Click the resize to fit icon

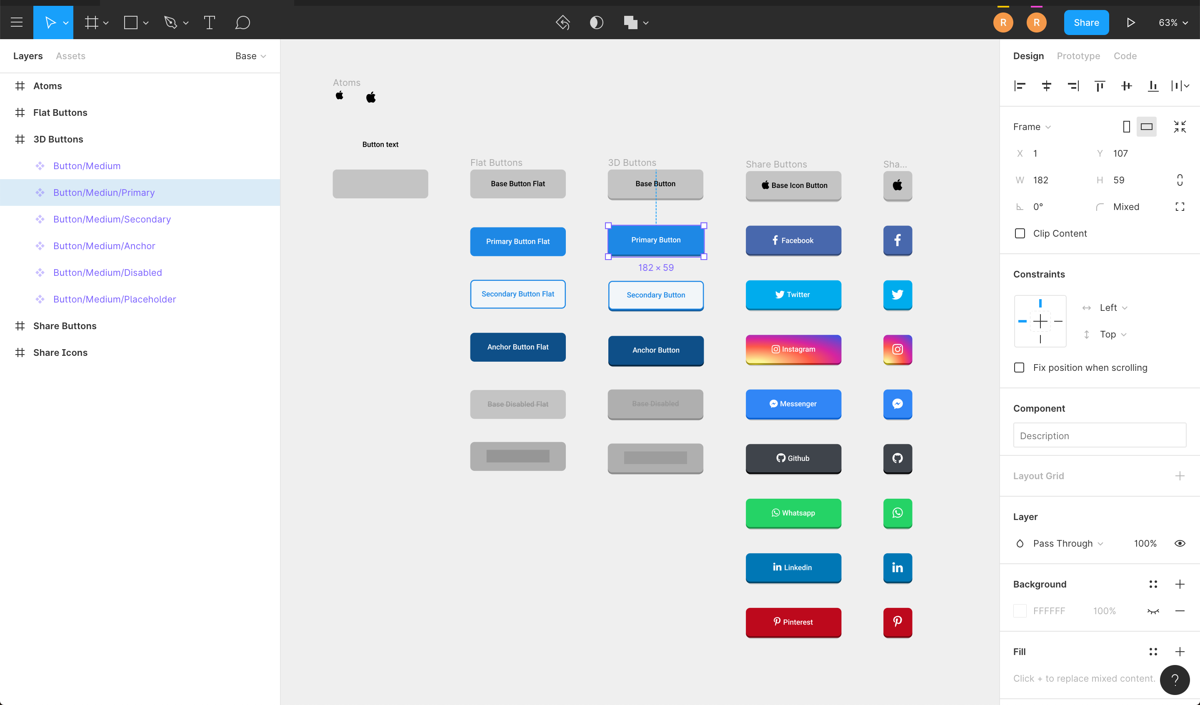coord(1180,127)
